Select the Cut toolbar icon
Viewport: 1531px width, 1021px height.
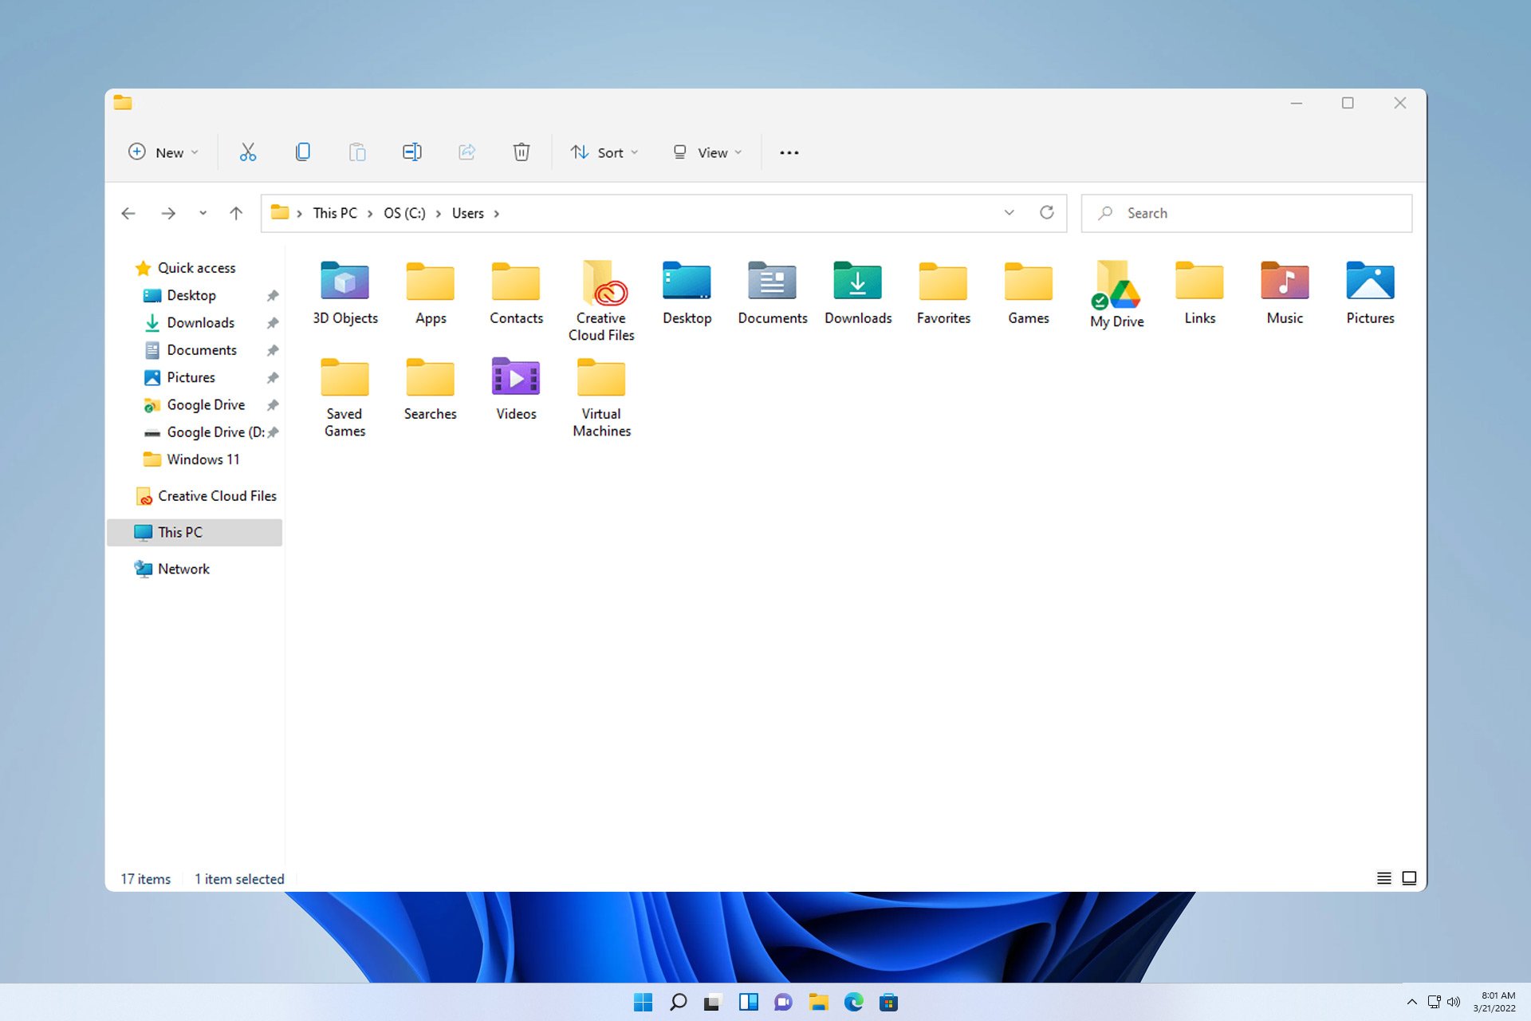(x=246, y=152)
